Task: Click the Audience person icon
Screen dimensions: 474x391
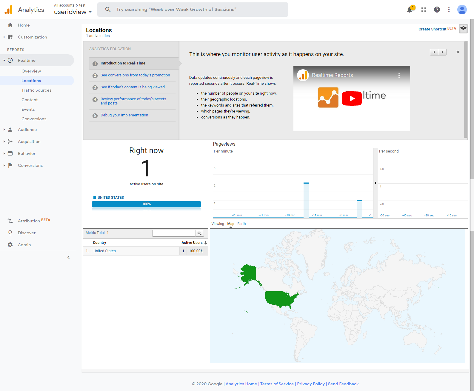Action: coord(10,130)
